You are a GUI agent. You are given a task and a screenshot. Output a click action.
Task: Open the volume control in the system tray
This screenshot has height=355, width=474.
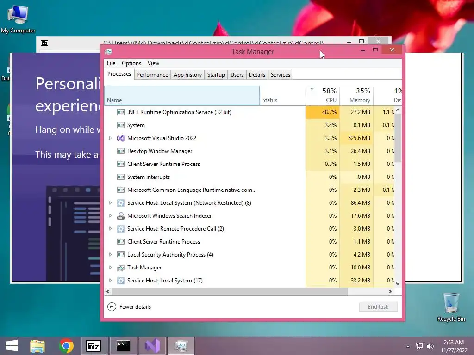(430, 346)
